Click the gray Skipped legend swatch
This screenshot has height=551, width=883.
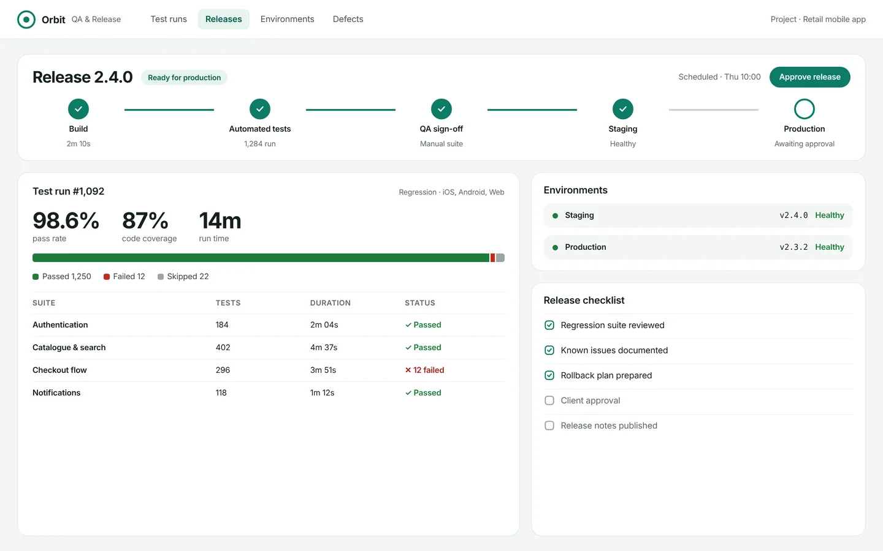[x=161, y=277]
